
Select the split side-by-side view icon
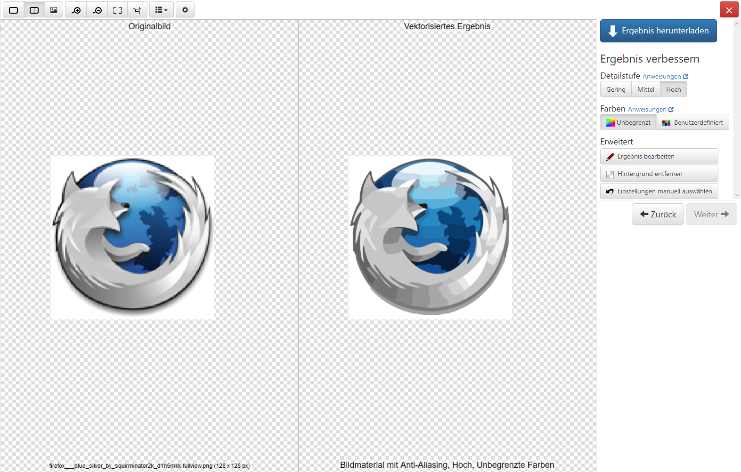tap(34, 10)
